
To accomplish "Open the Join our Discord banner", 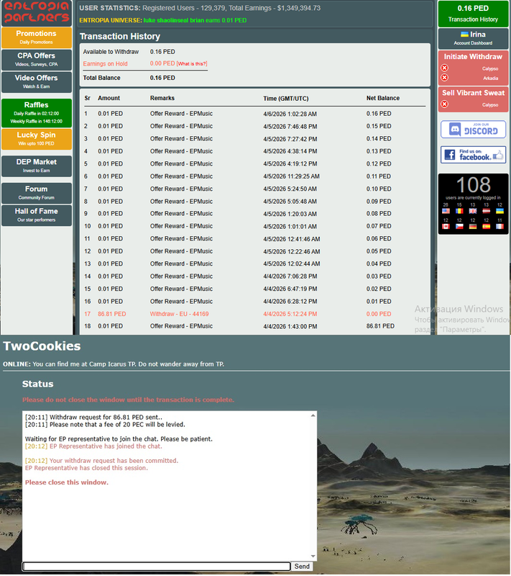I will 473,130.
